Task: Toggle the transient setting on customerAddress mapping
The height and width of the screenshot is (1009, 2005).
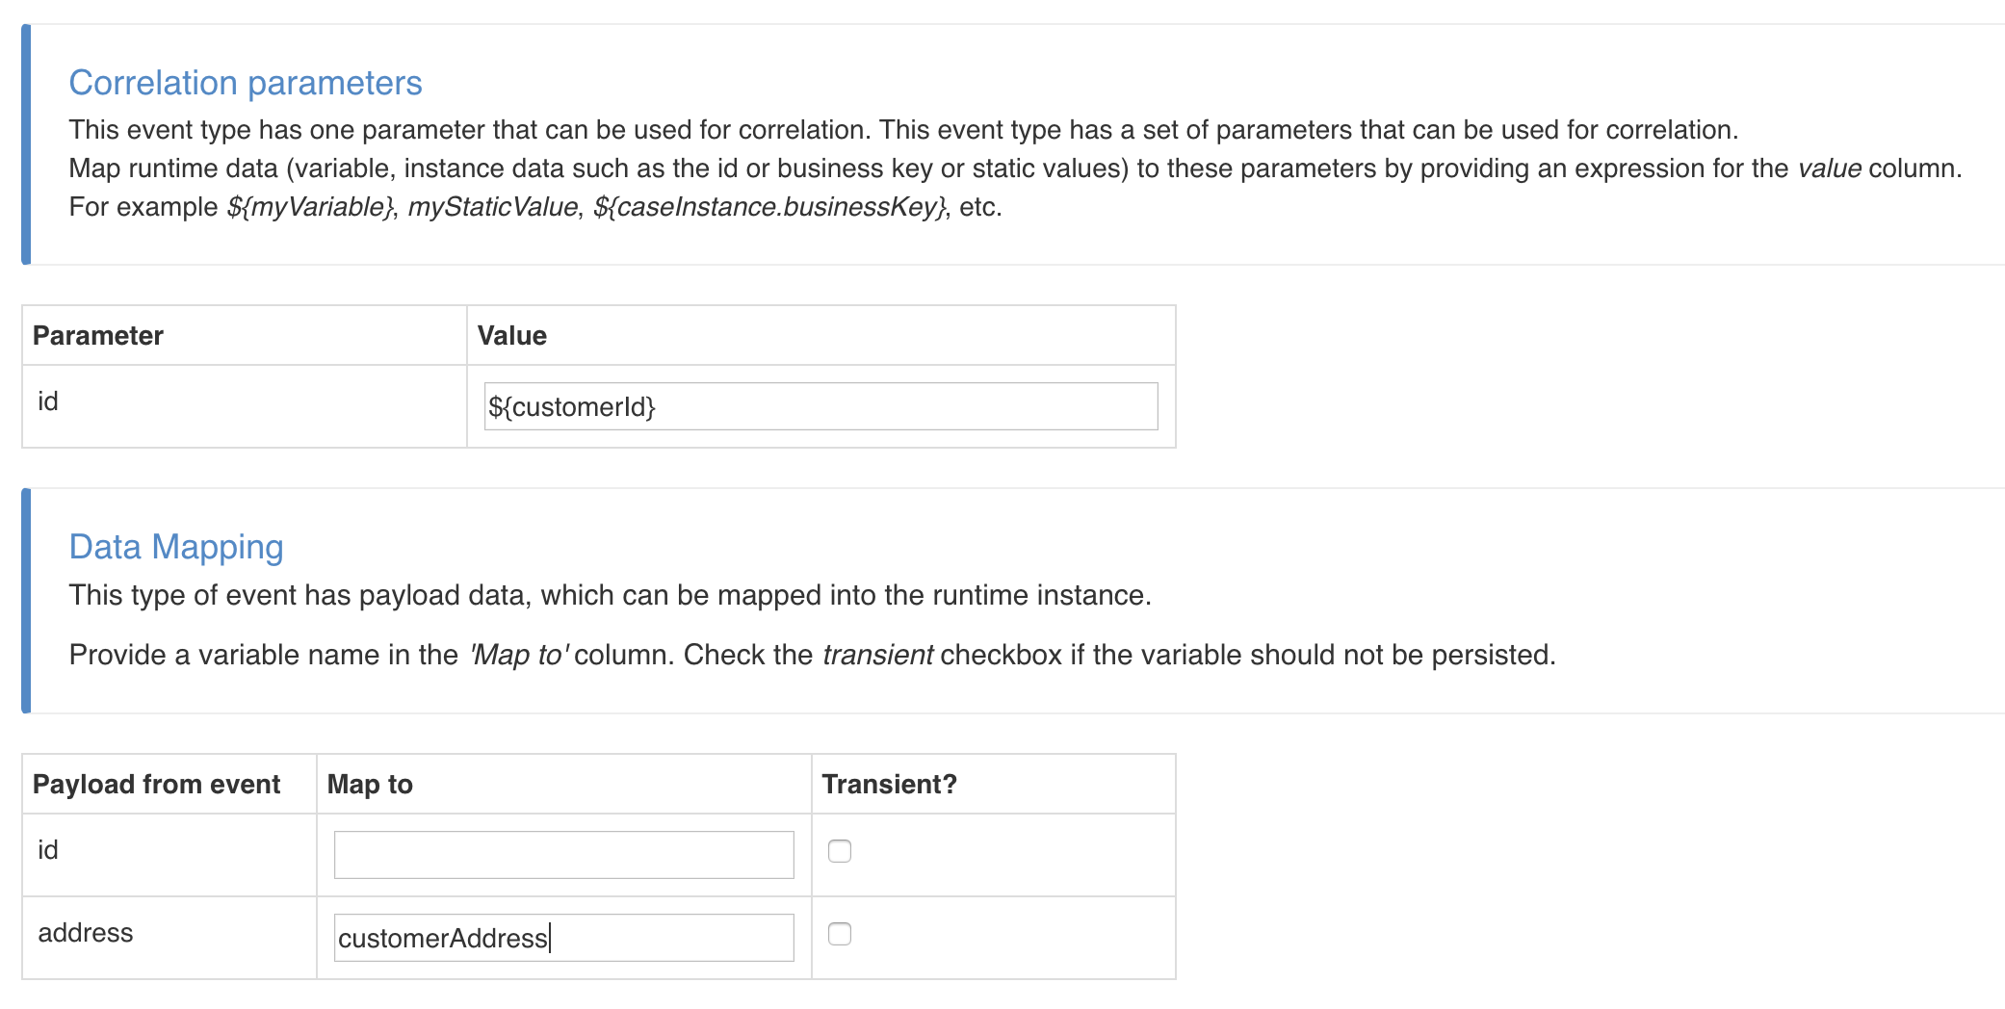Action: pyautogui.click(x=839, y=933)
